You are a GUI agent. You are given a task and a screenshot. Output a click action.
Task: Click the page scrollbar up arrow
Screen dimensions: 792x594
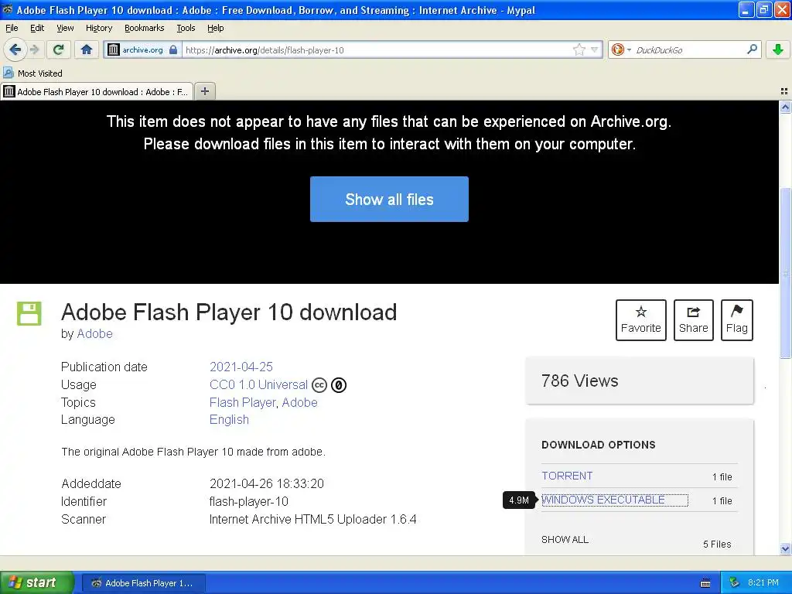[x=785, y=107]
